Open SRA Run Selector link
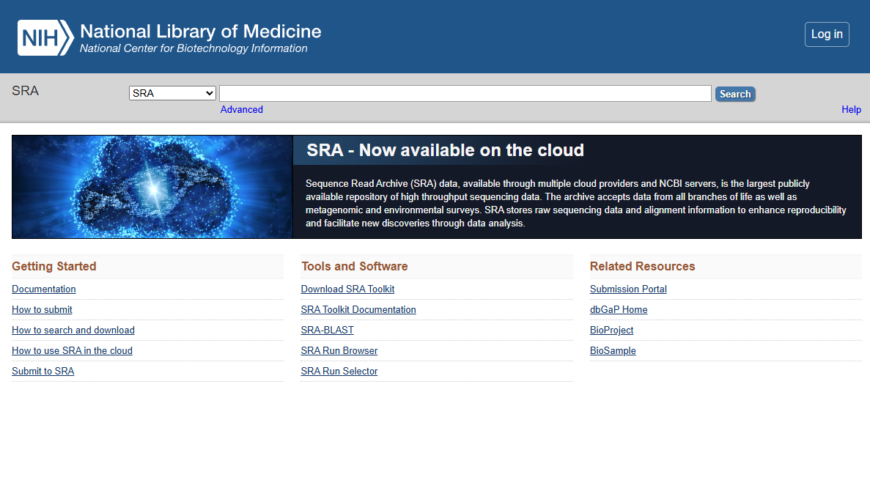This screenshot has height=491, width=870. (339, 371)
